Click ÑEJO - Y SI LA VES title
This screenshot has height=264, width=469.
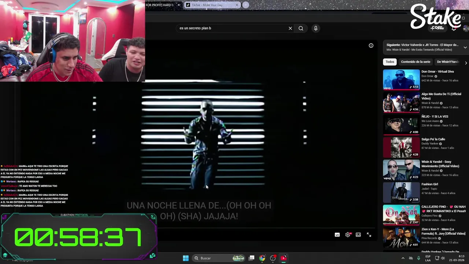coord(435,117)
